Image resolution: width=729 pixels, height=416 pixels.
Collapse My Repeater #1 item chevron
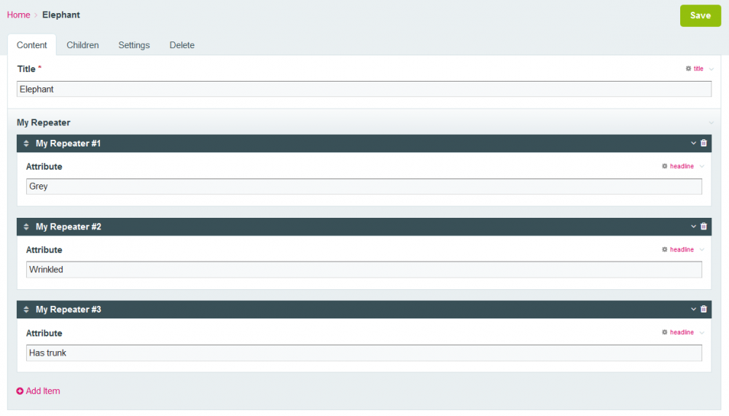pyautogui.click(x=693, y=144)
